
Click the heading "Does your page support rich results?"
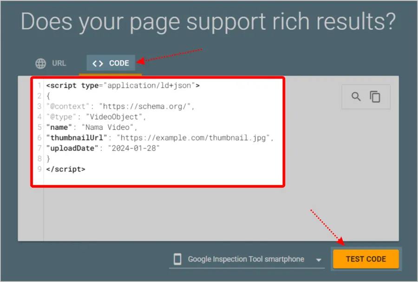[x=209, y=22]
